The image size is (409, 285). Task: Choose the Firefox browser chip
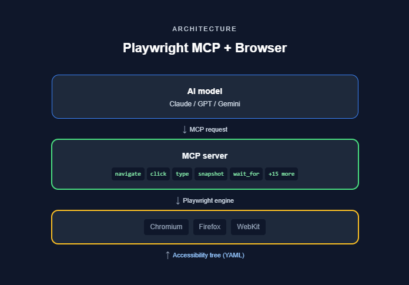(210, 227)
